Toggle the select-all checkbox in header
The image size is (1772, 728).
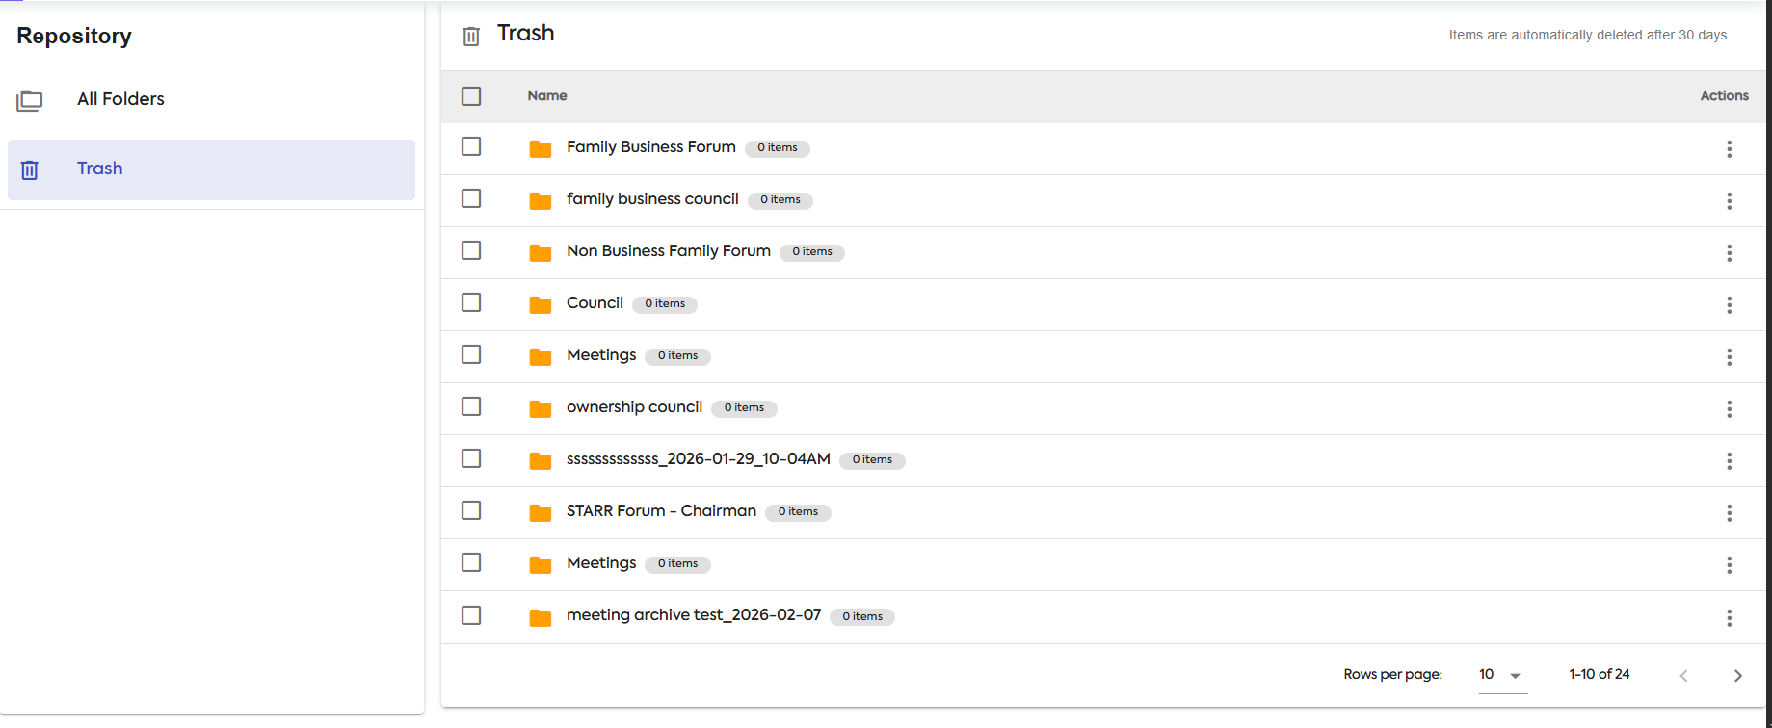pos(471,96)
